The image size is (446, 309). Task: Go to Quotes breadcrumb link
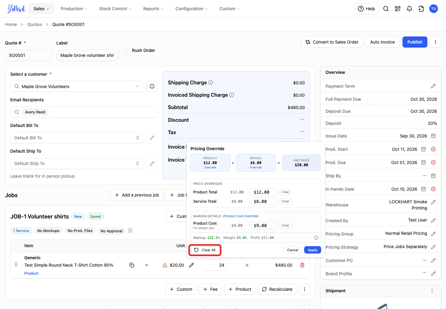(x=34, y=24)
